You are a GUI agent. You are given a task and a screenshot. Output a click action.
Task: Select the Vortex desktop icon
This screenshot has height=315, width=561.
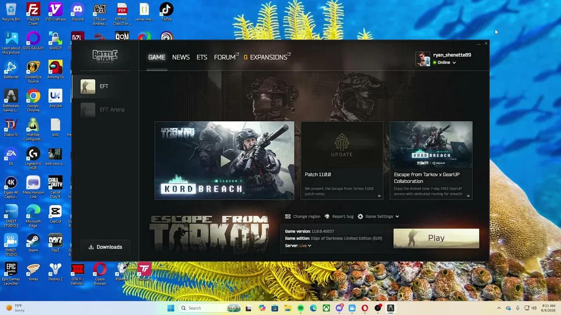(33, 272)
